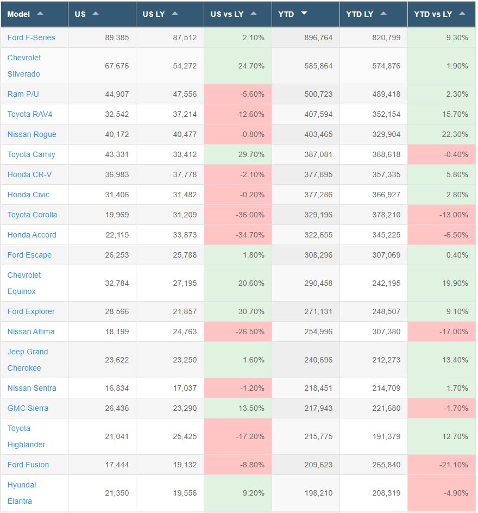478x513 pixels.
Task: Select Toyota RAV4 YTD 407,594
Action: coord(318,114)
